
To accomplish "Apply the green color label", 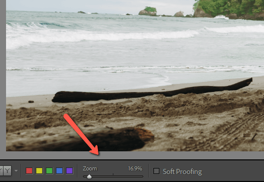I will tap(49, 171).
